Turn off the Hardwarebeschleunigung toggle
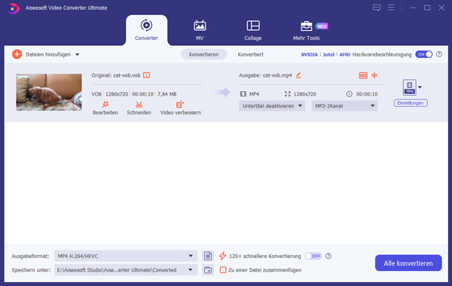 [x=423, y=54]
